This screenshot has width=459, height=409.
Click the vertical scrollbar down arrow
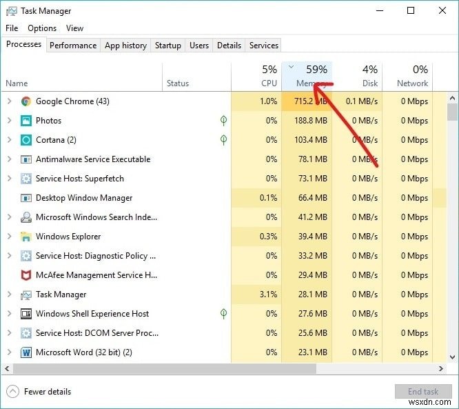pyautogui.click(x=453, y=357)
